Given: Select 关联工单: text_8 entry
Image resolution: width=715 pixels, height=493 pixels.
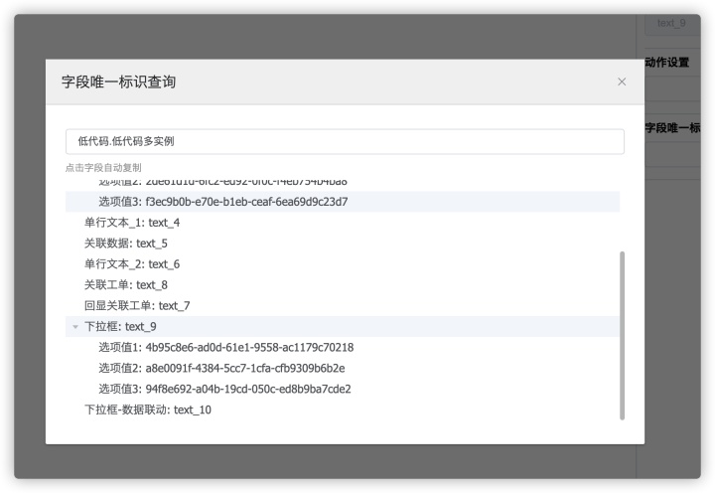Looking at the screenshot, I should tap(126, 285).
